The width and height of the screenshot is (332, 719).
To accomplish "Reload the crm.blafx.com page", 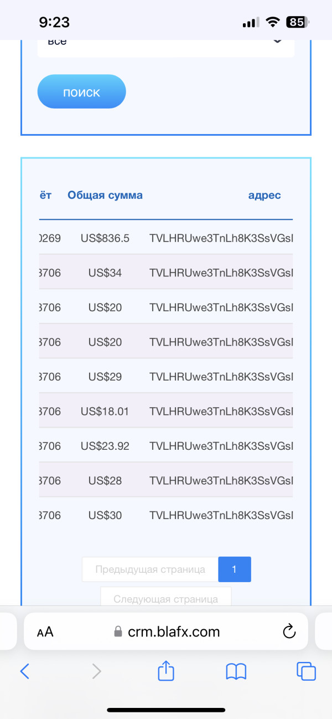I will (x=288, y=631).
